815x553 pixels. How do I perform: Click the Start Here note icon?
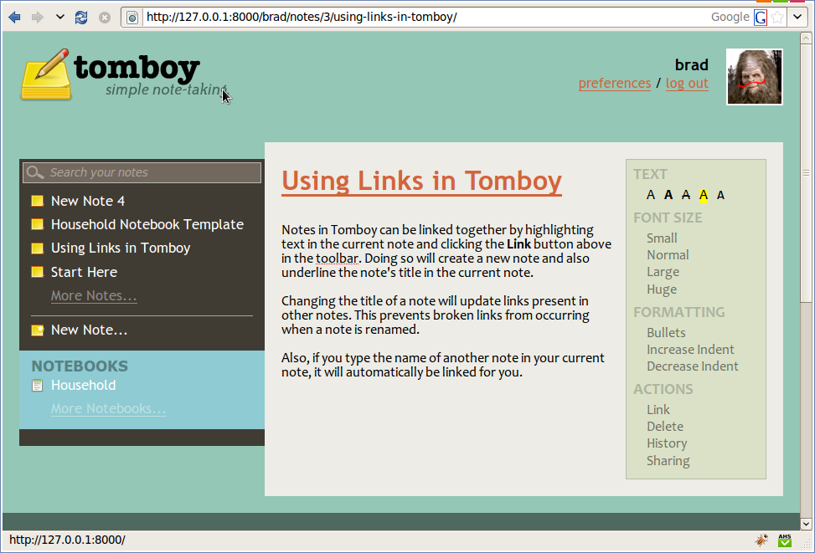point(38,272)
